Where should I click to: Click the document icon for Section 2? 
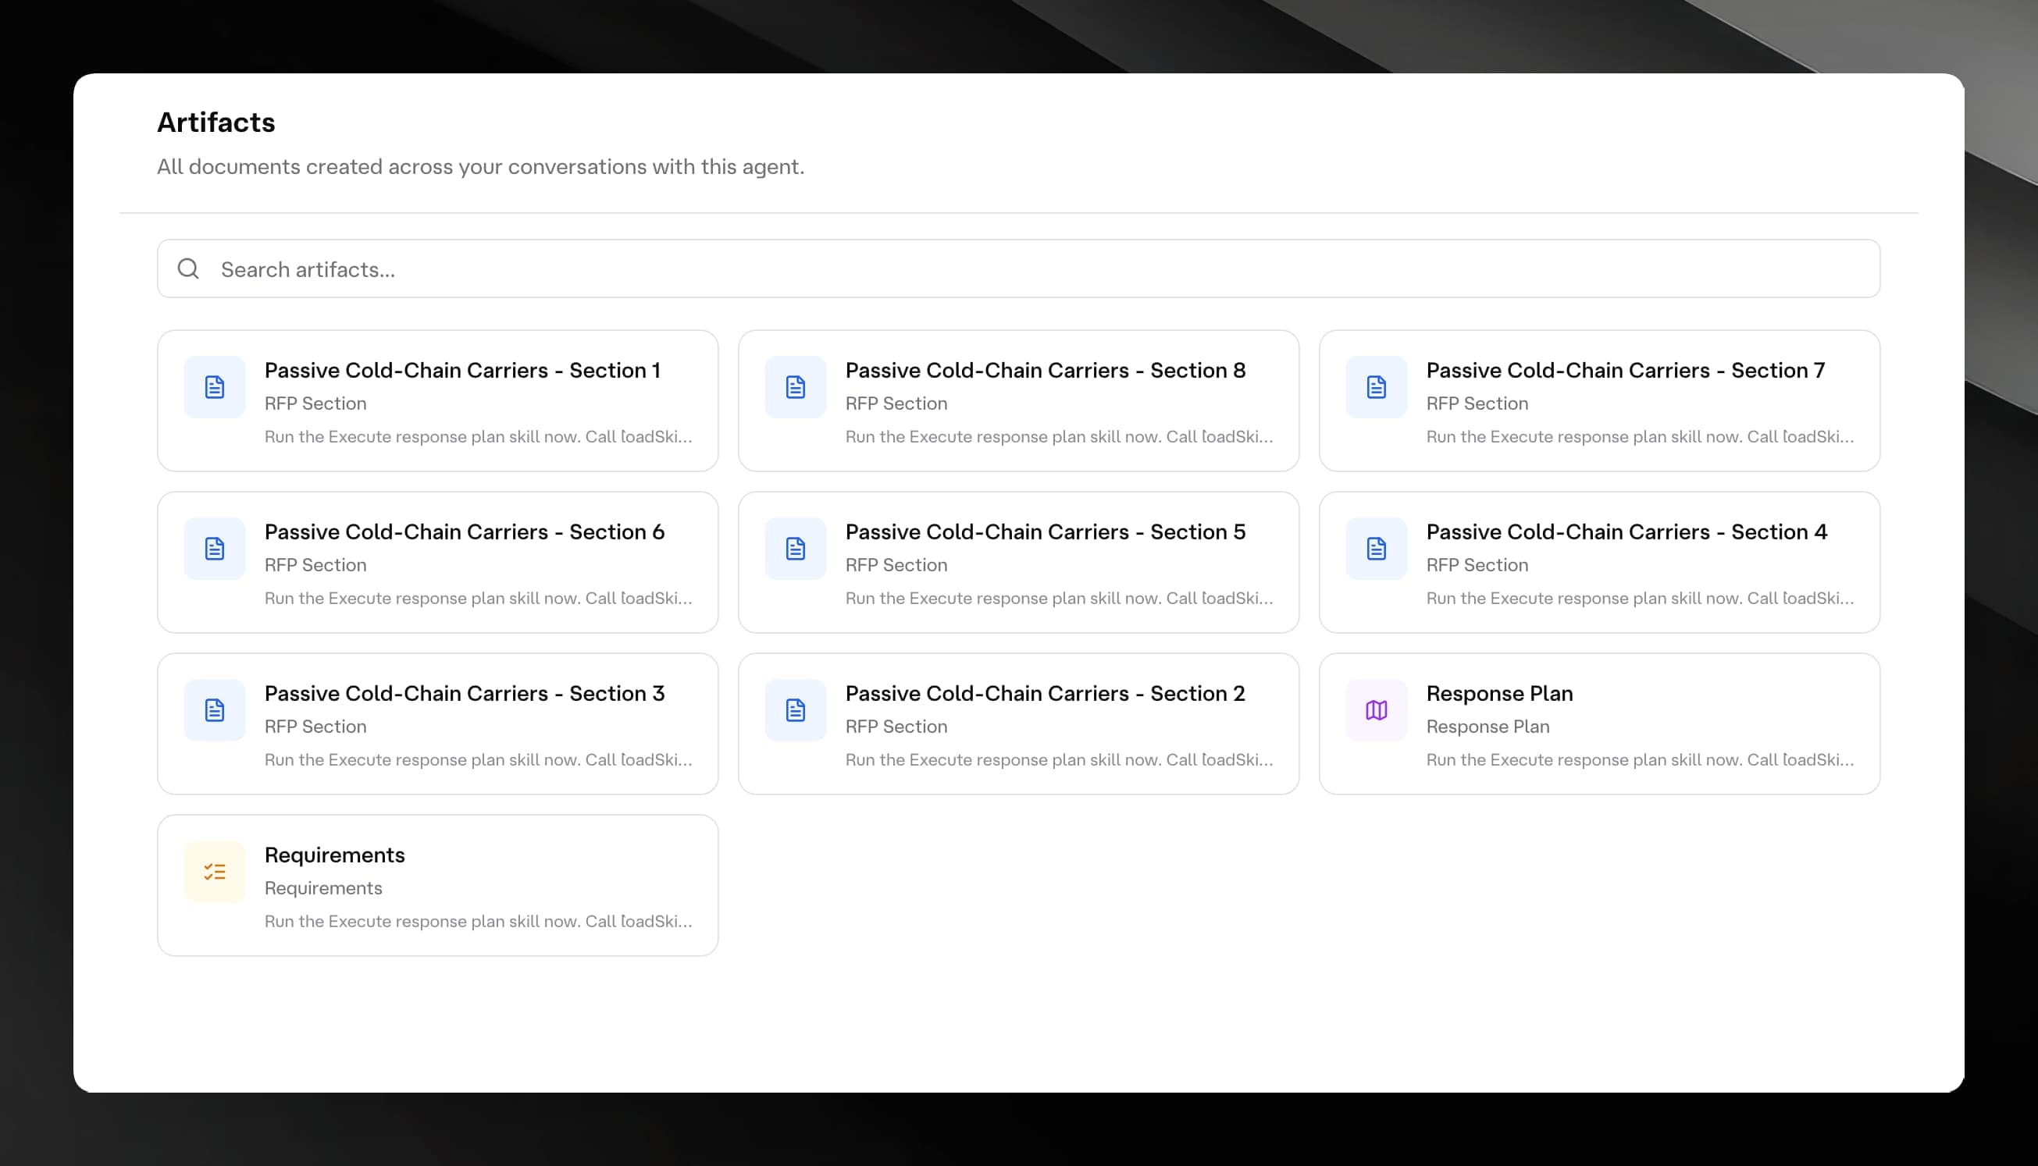(x=796, y=710)
